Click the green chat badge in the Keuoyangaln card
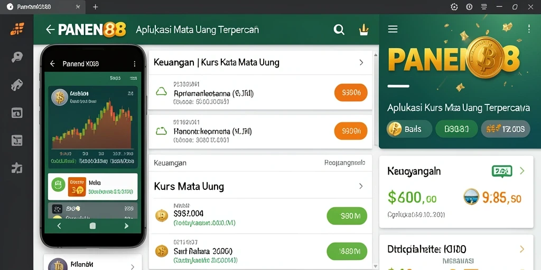This screenshot has height=270, width=541. pos(502,171)
